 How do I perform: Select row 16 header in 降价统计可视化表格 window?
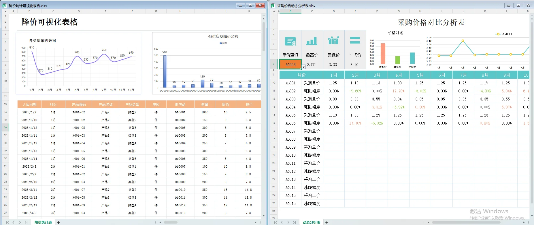click(x=5, y=127)
